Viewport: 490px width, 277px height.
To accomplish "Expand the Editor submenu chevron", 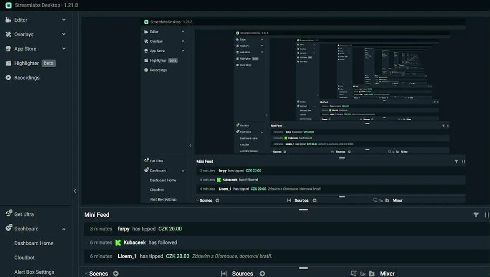I will click(64, 20).
